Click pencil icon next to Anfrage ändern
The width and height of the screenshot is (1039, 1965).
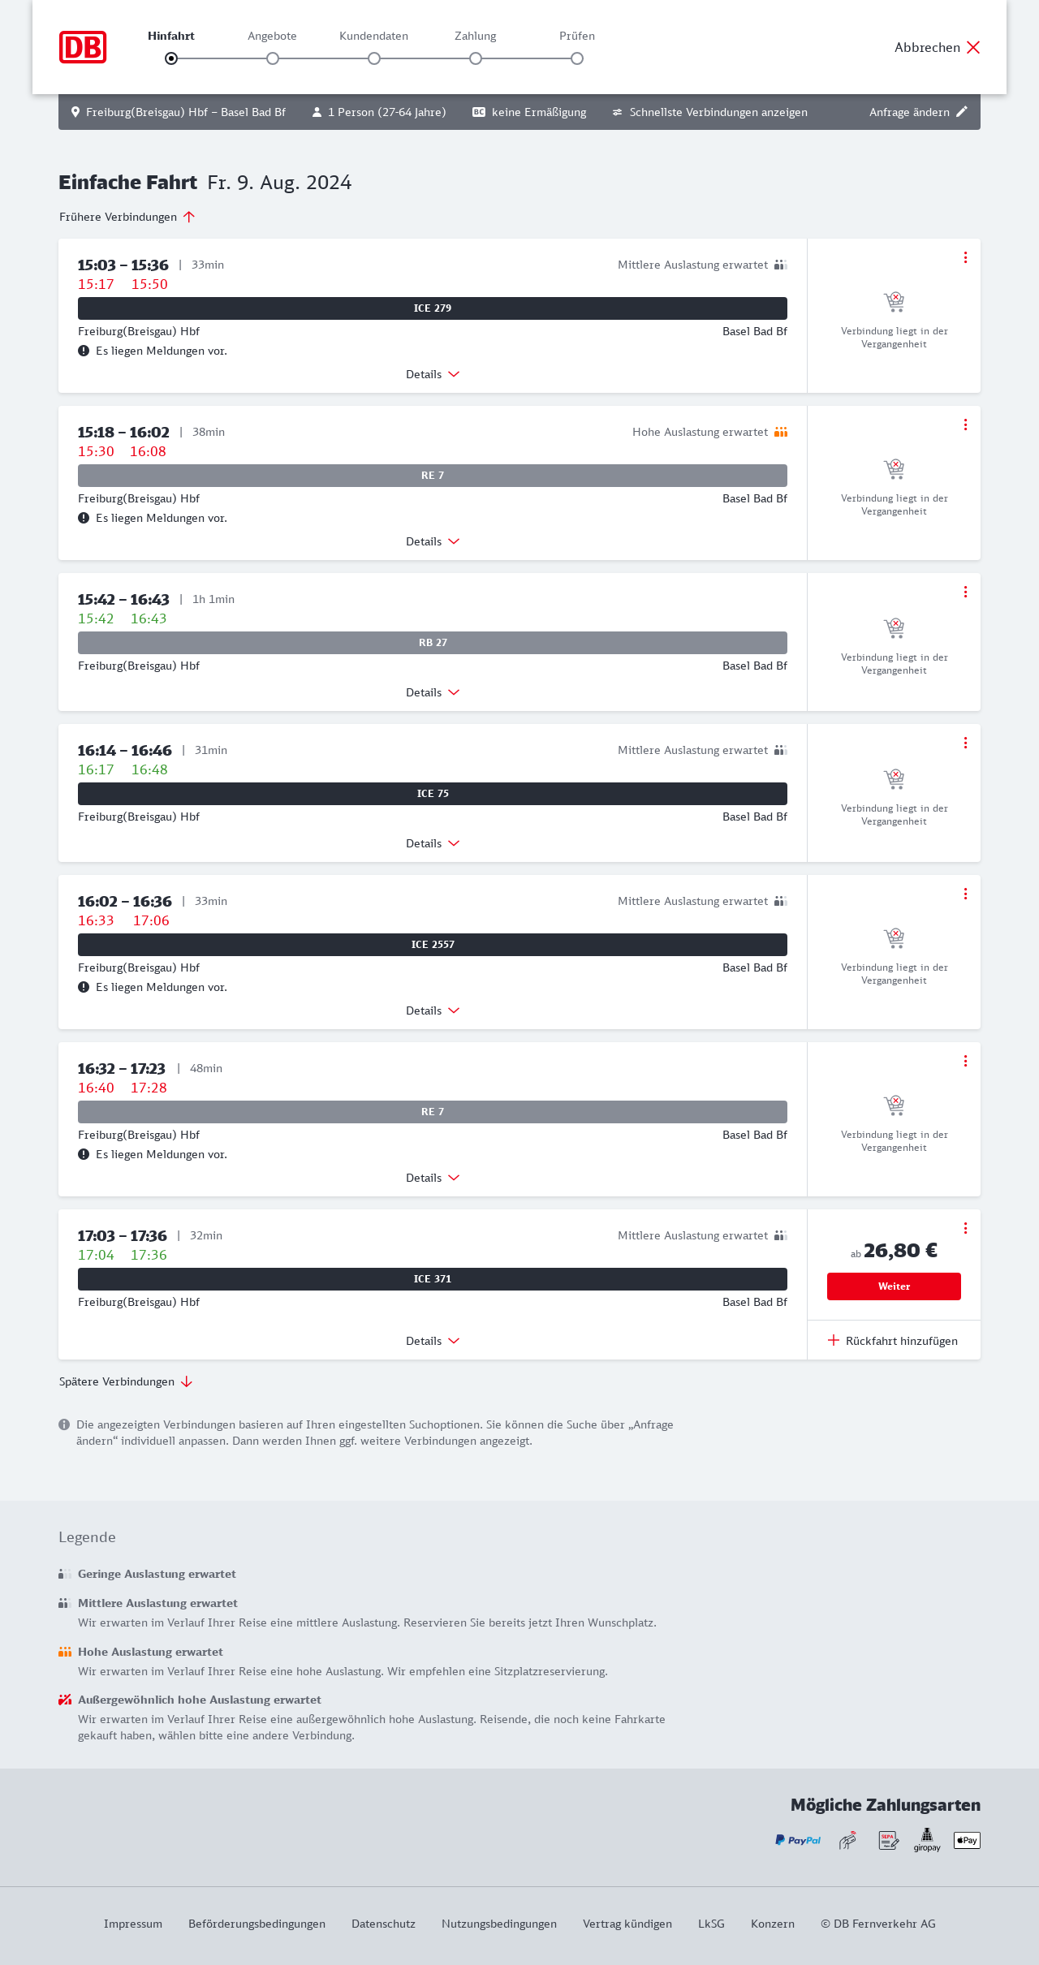(962, 112)
